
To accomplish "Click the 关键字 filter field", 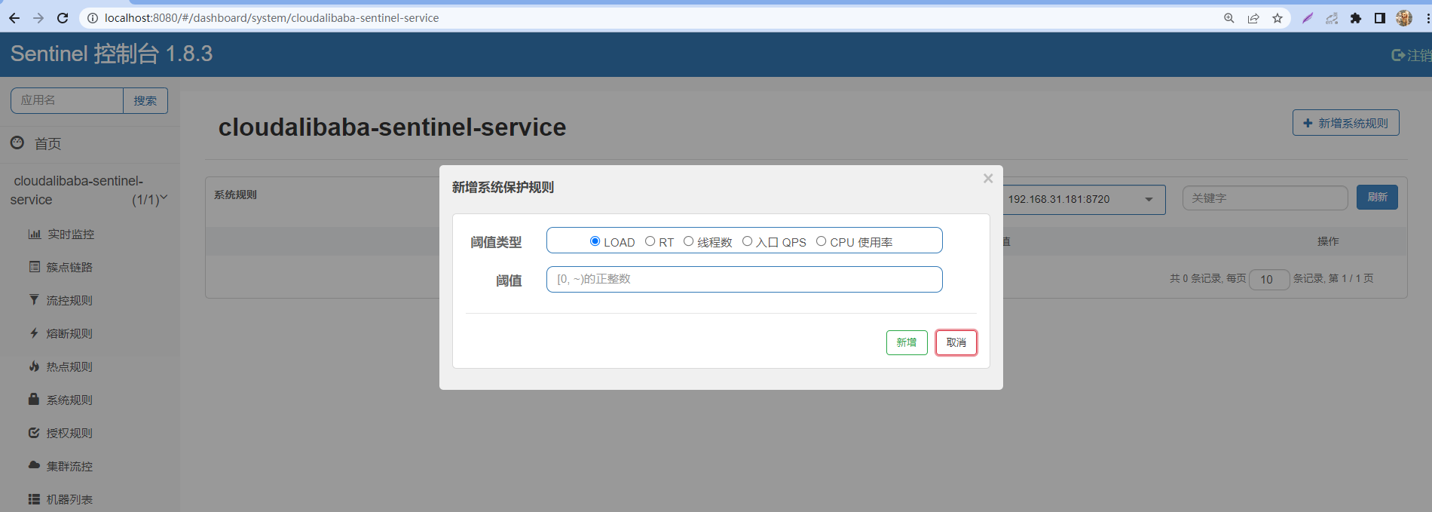I will (1265, 198).
